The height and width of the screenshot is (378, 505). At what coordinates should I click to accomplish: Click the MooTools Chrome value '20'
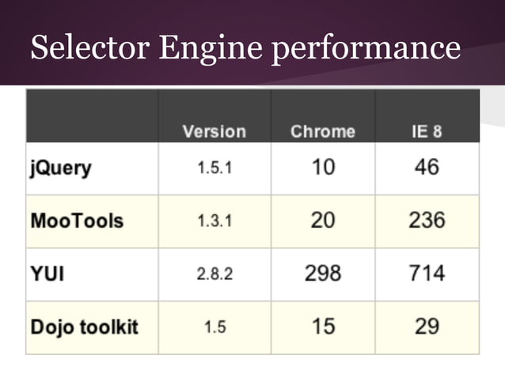322,220
